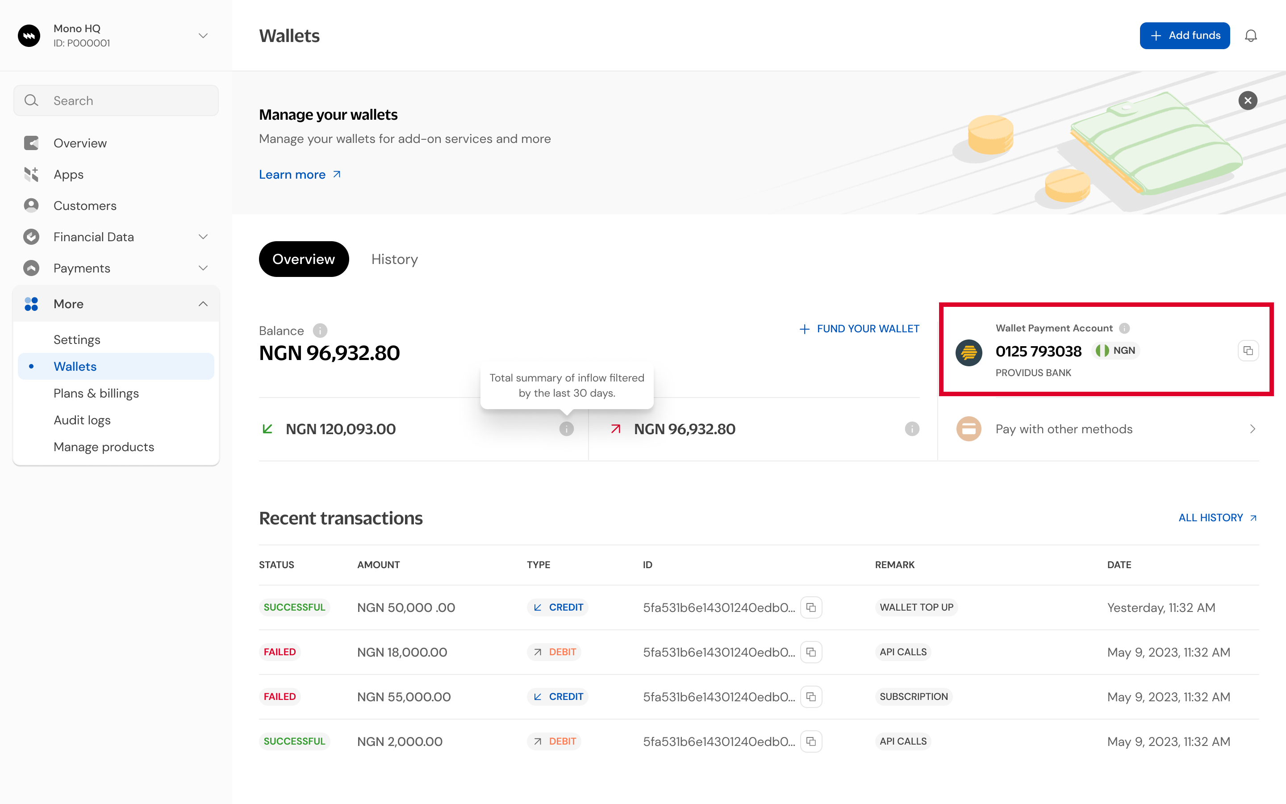1286x804 pixels.
Task: Click the Add funds button
Action: click(1185, 36)
